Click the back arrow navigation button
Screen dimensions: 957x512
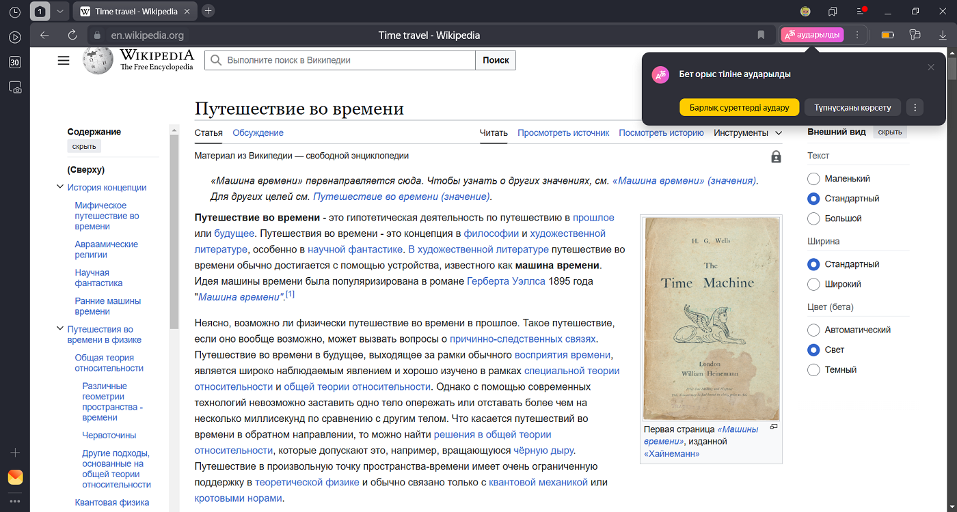44,35
